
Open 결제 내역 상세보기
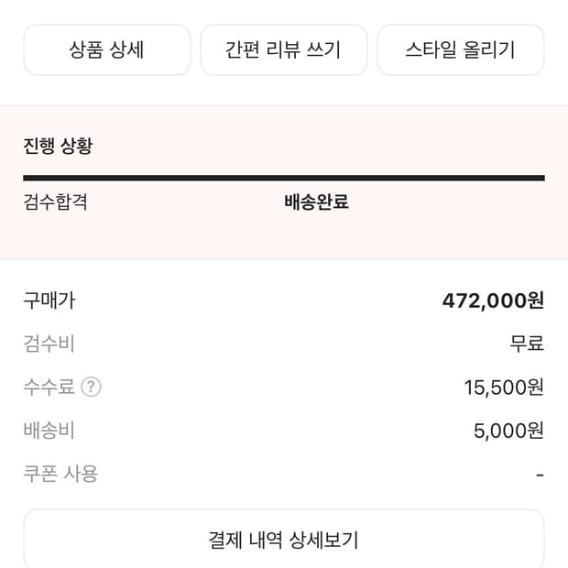[283, 540]
